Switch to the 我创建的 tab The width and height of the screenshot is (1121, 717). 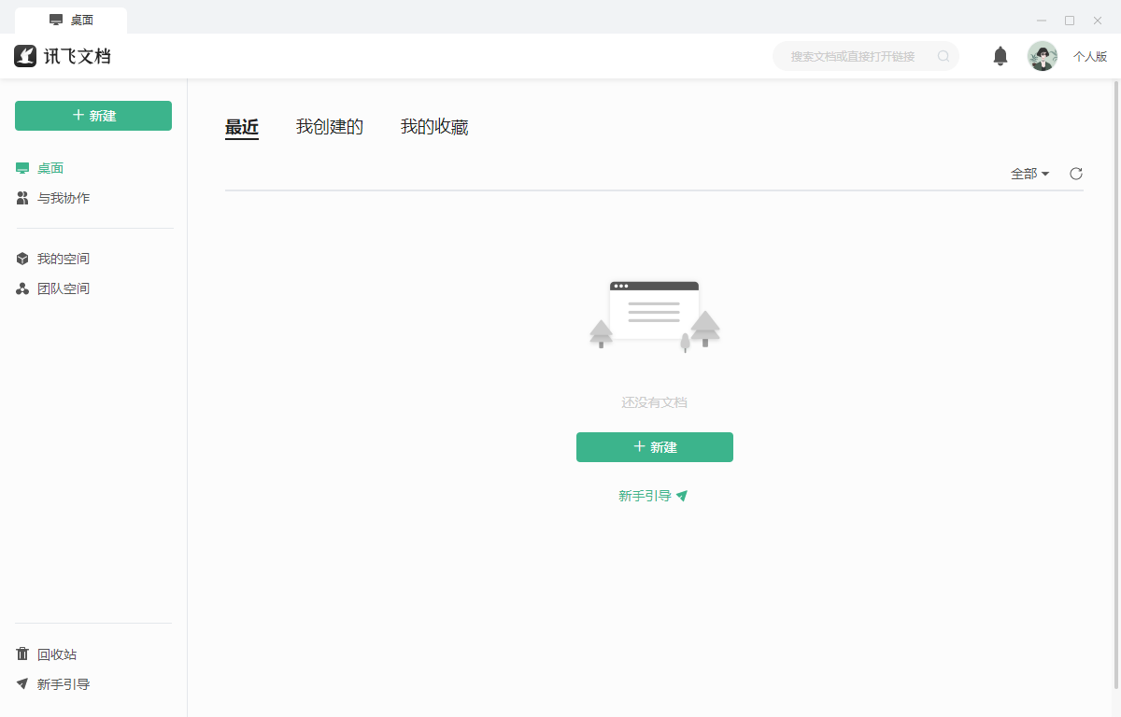tap(330, 126)
